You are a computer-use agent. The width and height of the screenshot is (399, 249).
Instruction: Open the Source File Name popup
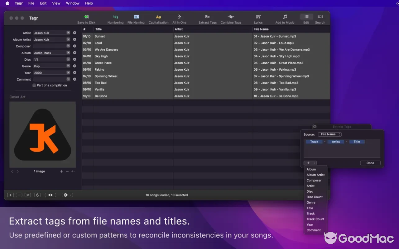[x=330, y=134]
